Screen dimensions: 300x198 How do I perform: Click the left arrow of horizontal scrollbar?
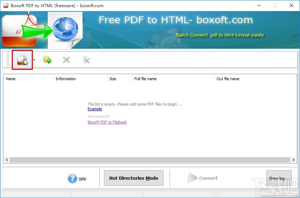pyautogui.click(x=7, y=160)
